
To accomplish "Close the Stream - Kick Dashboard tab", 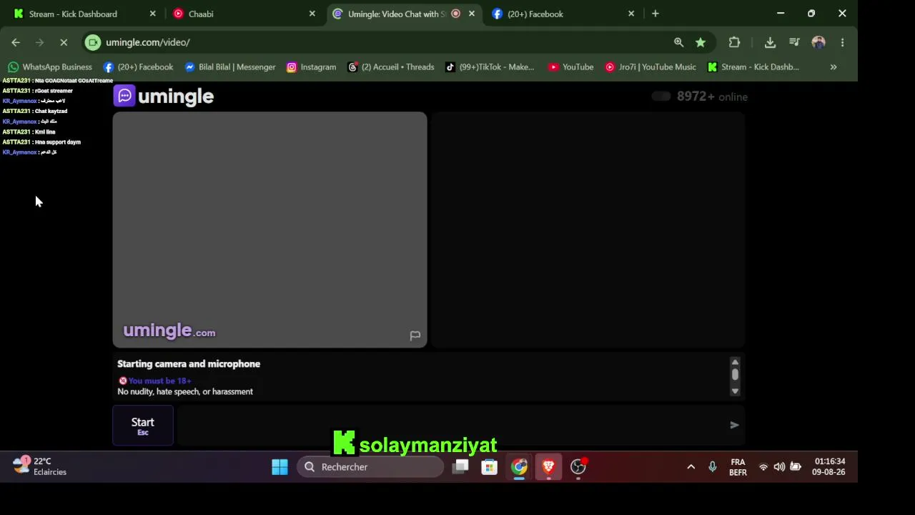I will coord(152,14).
